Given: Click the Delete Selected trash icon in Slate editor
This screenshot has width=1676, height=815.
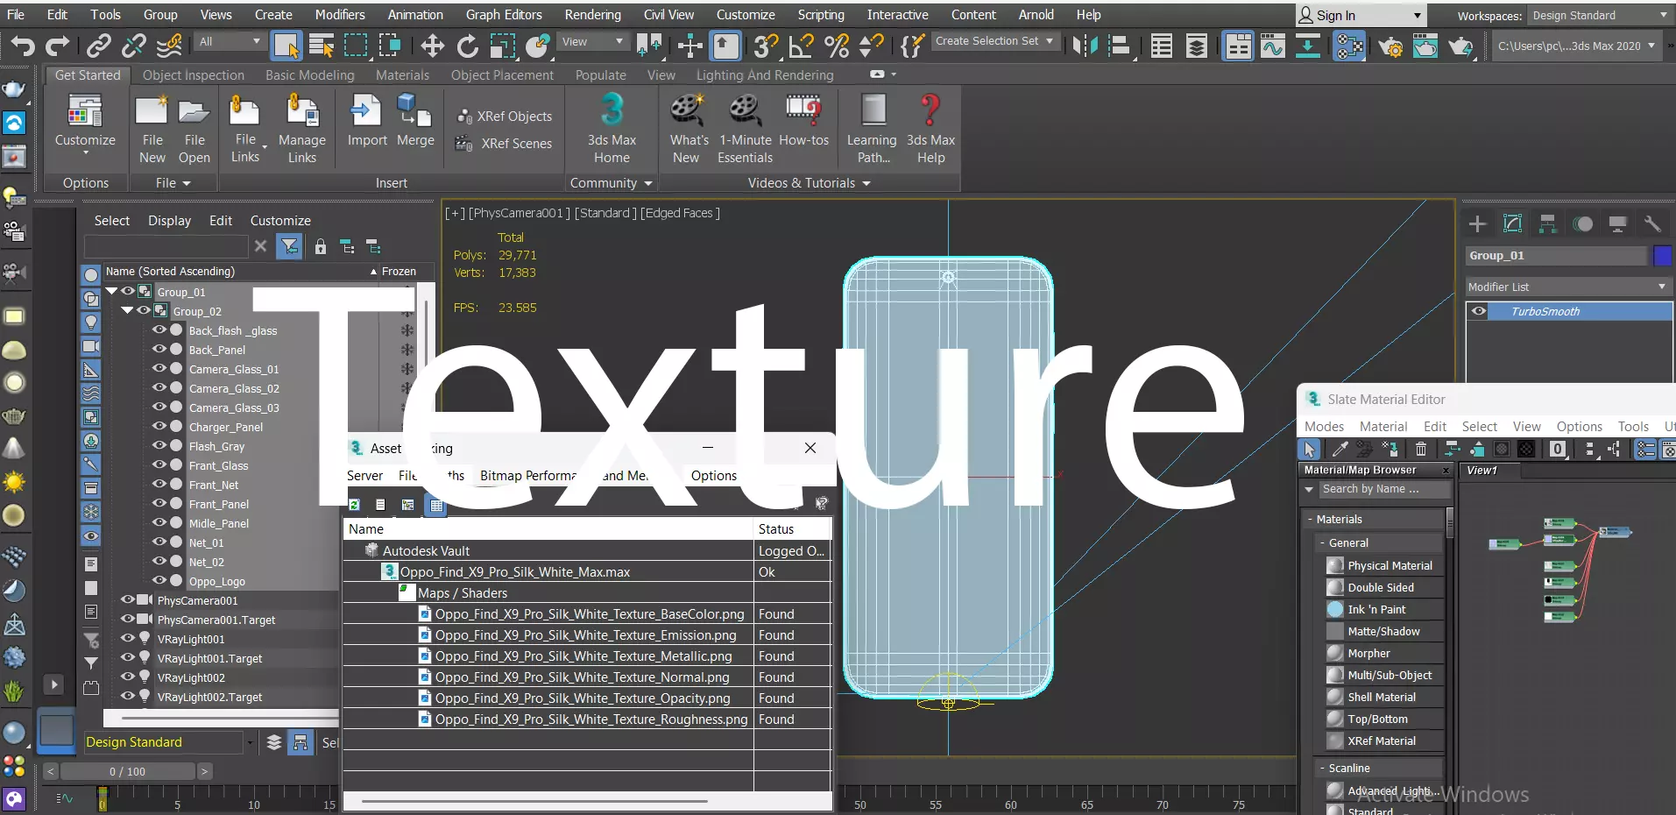Looking at the screenshot, I should pyautogui.click(x=1421, y=450).
